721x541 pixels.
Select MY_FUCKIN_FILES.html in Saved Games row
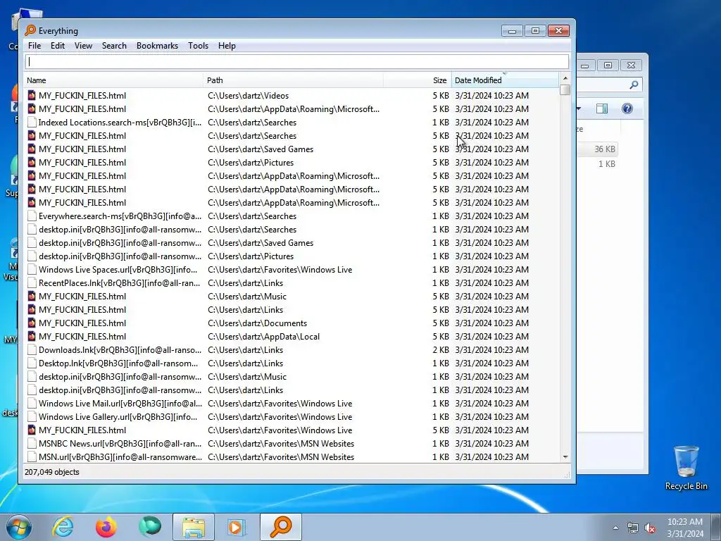(x=82, y=149)
